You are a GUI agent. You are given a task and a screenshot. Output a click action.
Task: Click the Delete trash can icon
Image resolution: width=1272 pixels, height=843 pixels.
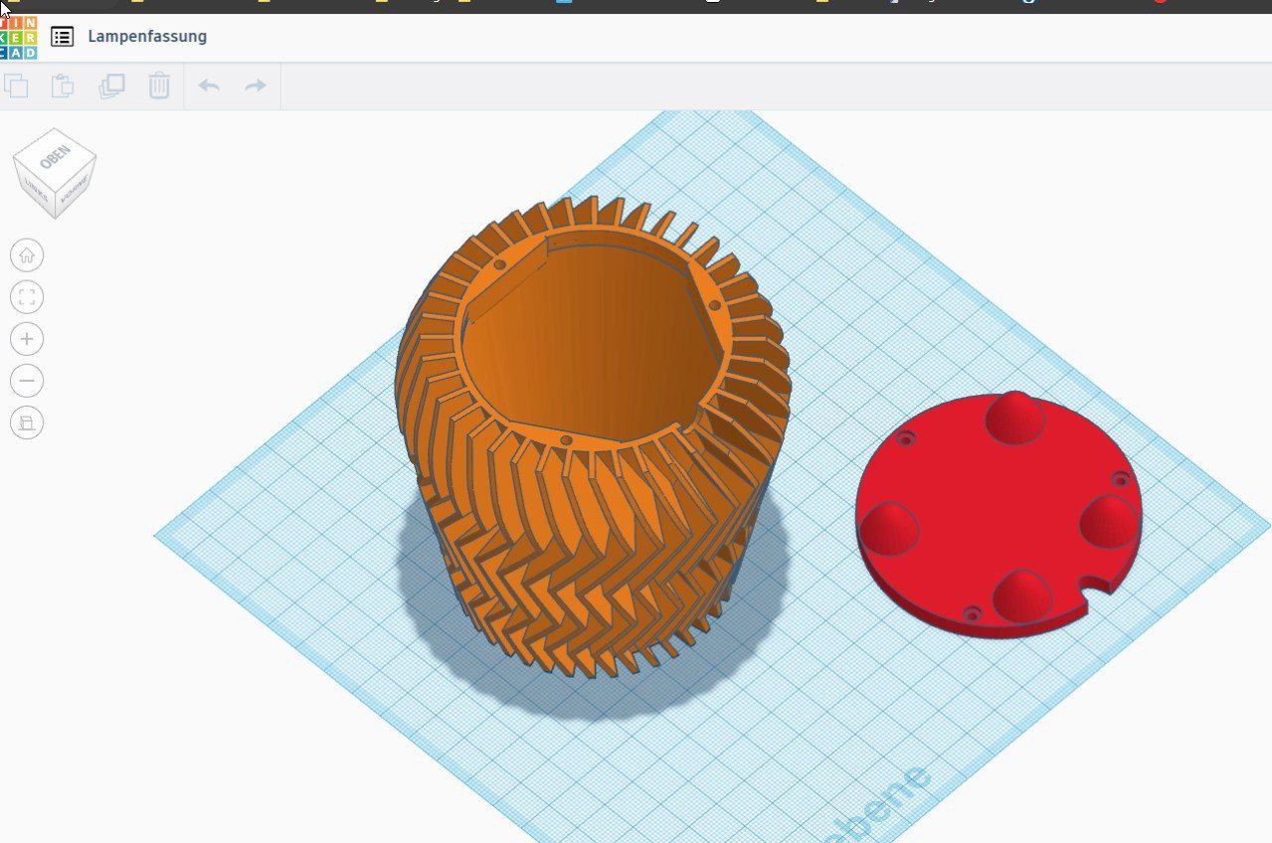(x=158, y=85)
